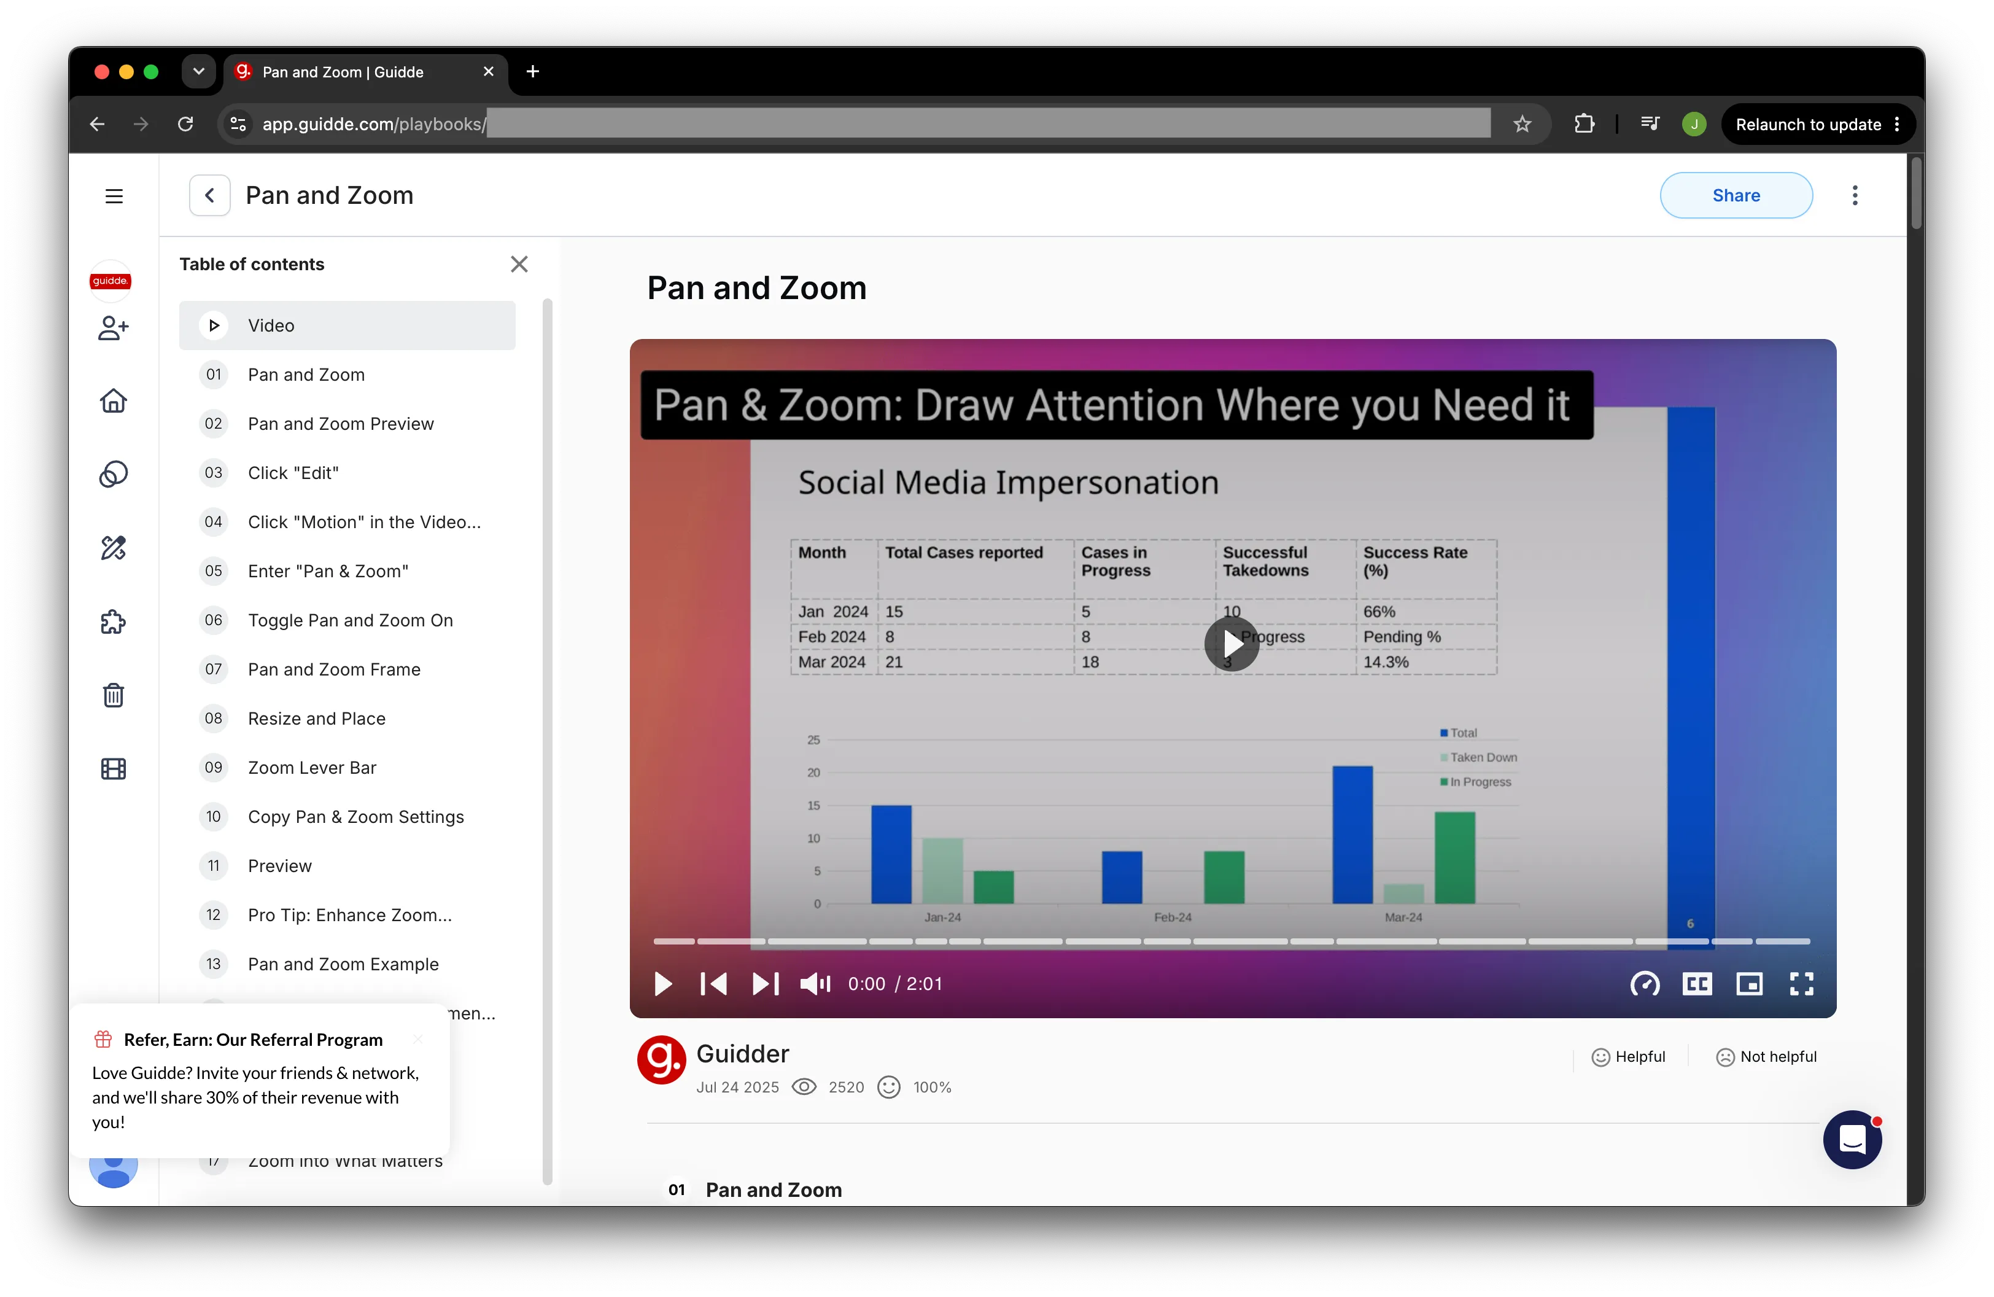Click the Share button

coord(1735,195)
